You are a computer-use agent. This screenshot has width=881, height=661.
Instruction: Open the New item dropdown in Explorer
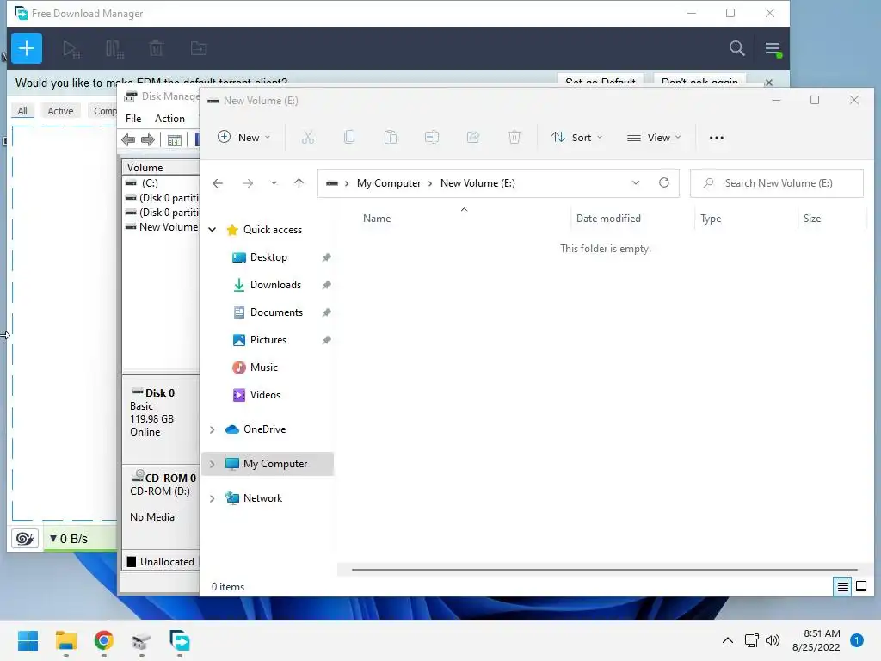pyautogui.click(x=243, y=137)
